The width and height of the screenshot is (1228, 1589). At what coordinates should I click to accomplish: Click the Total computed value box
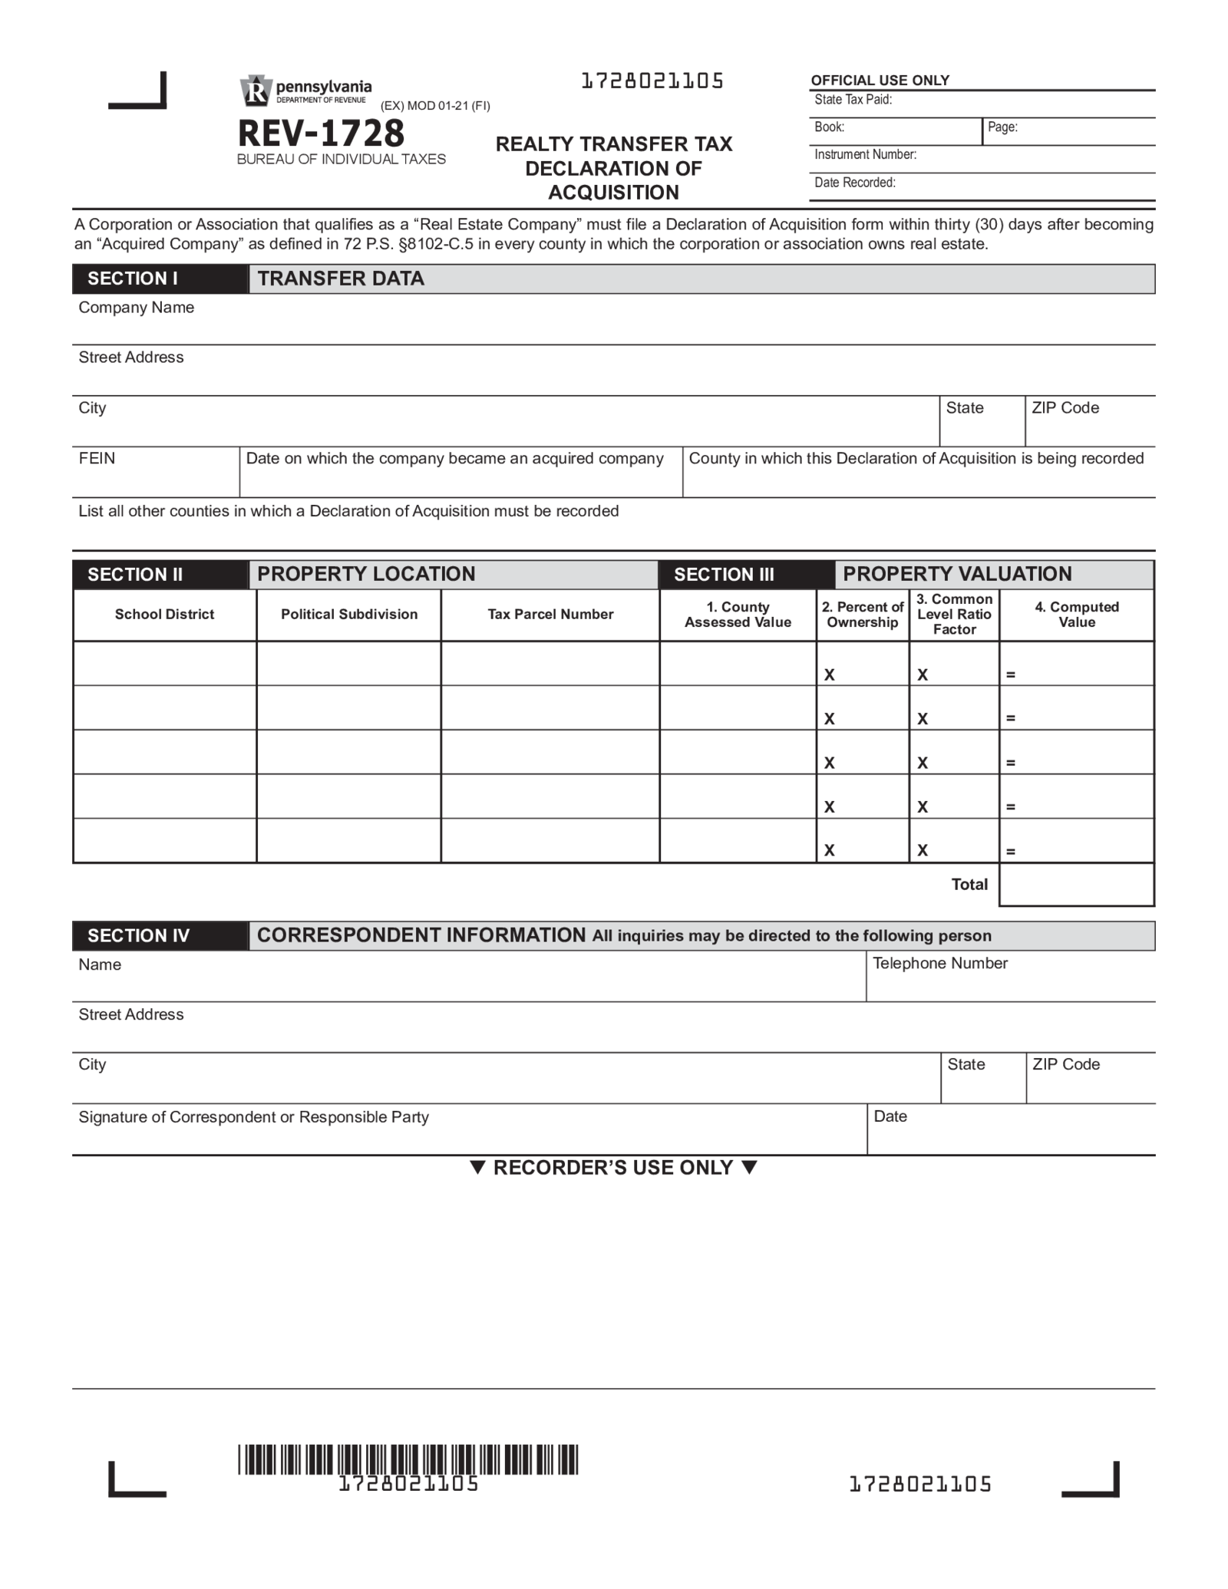point(1077,884)
